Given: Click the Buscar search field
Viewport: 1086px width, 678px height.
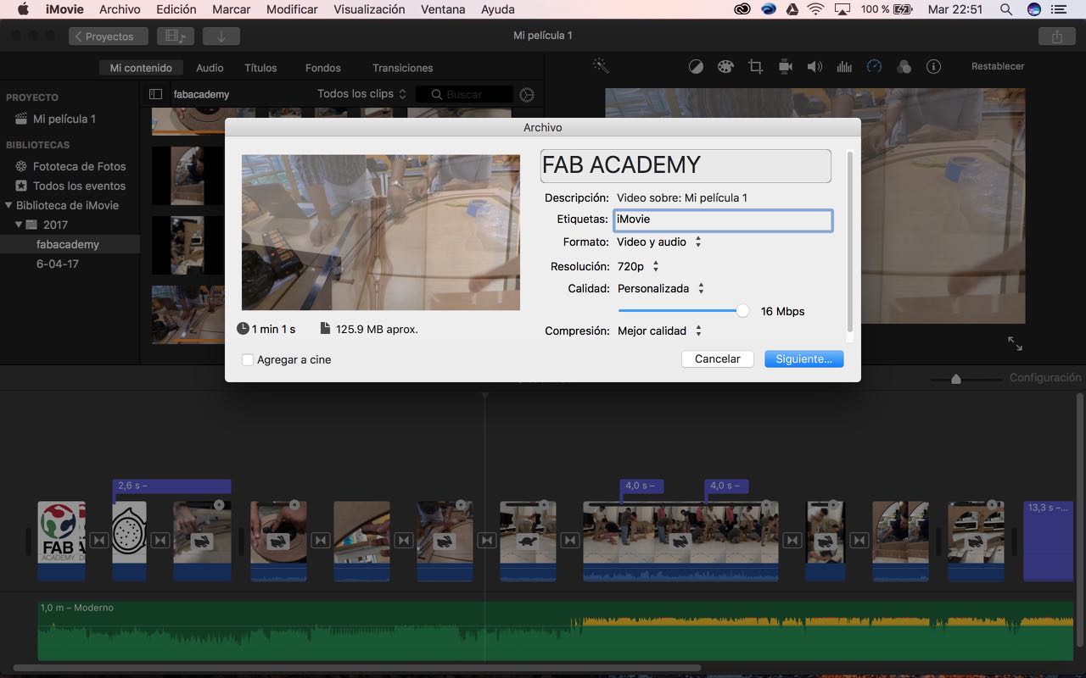Looking at the screenshot, I should tap(464, 95).
